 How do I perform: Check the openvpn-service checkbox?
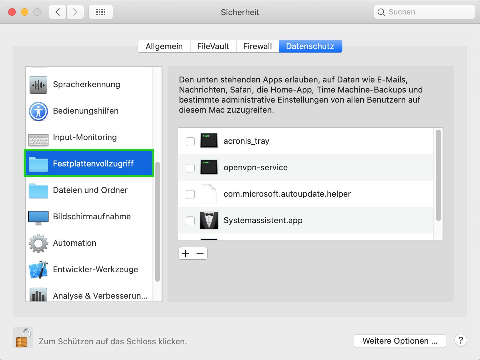[190, 168]
